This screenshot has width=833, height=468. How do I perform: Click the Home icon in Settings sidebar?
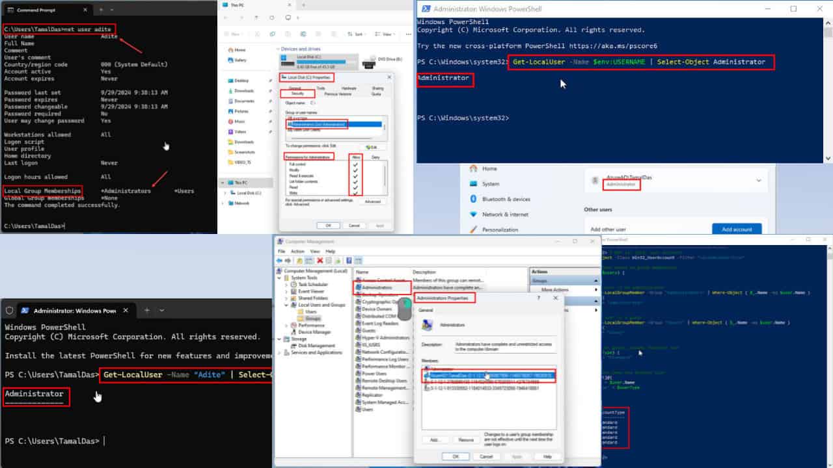coord(473,168)
